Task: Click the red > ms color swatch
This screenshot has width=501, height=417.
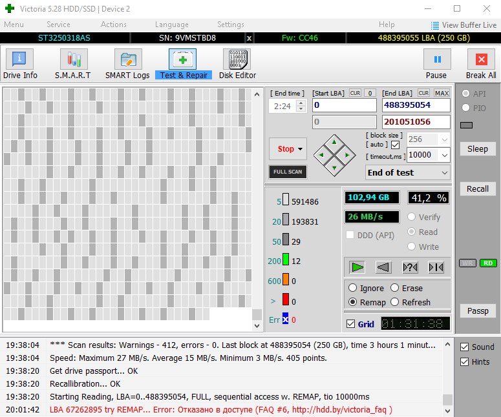Action: (286, 300)
